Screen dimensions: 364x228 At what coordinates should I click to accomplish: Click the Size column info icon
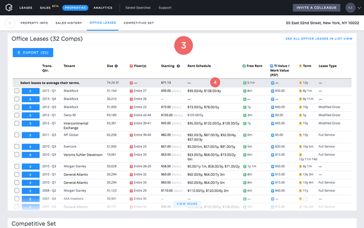[x=116, y=66]
